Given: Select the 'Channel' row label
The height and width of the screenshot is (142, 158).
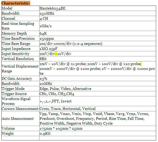Looking at the screenshot, I should [x=9, y=18].
